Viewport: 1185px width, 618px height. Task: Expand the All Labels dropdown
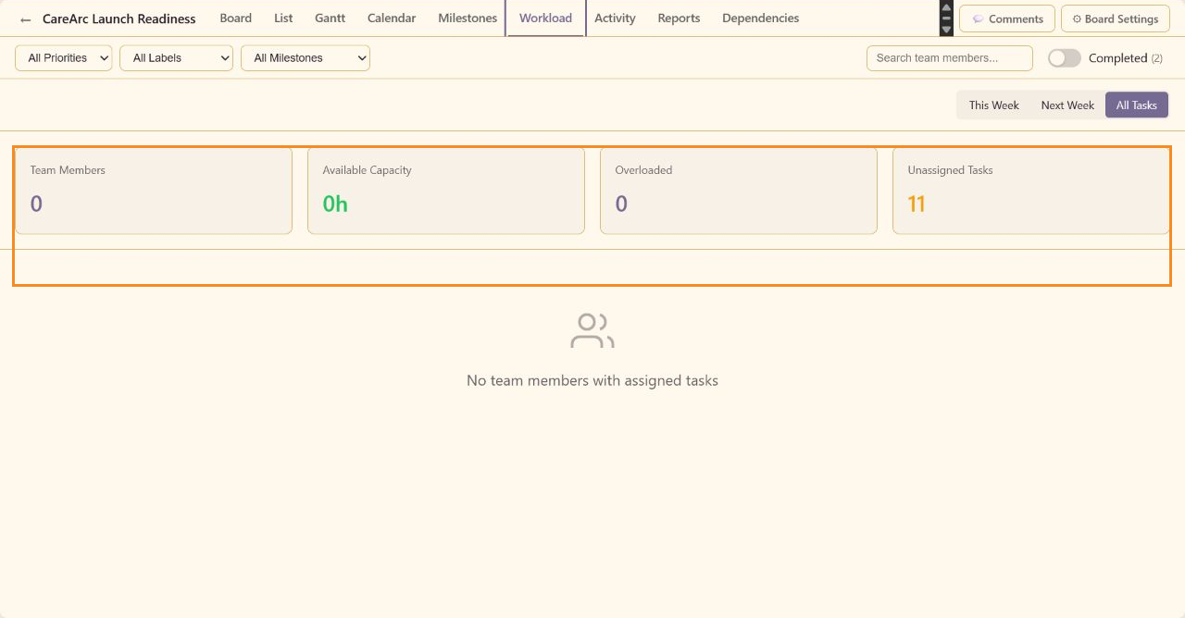click(x=176, y=58)
